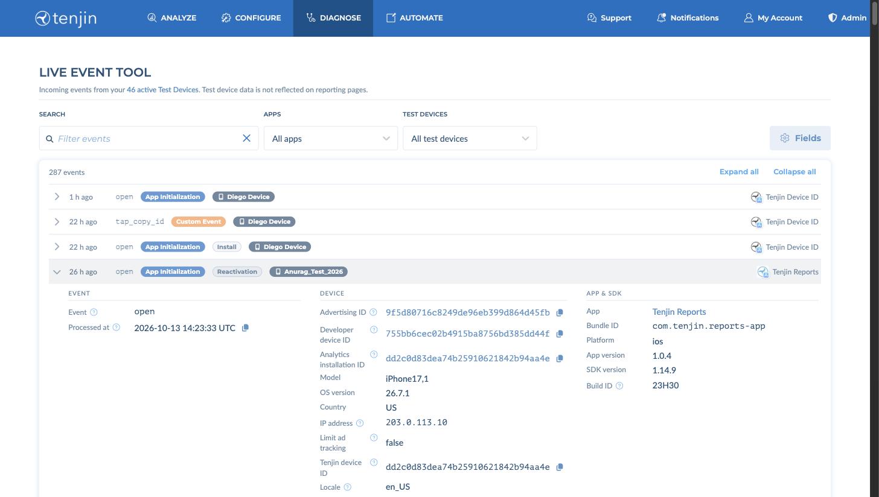
Task: Copy the Developer device ID value
Action: (560, 334)
